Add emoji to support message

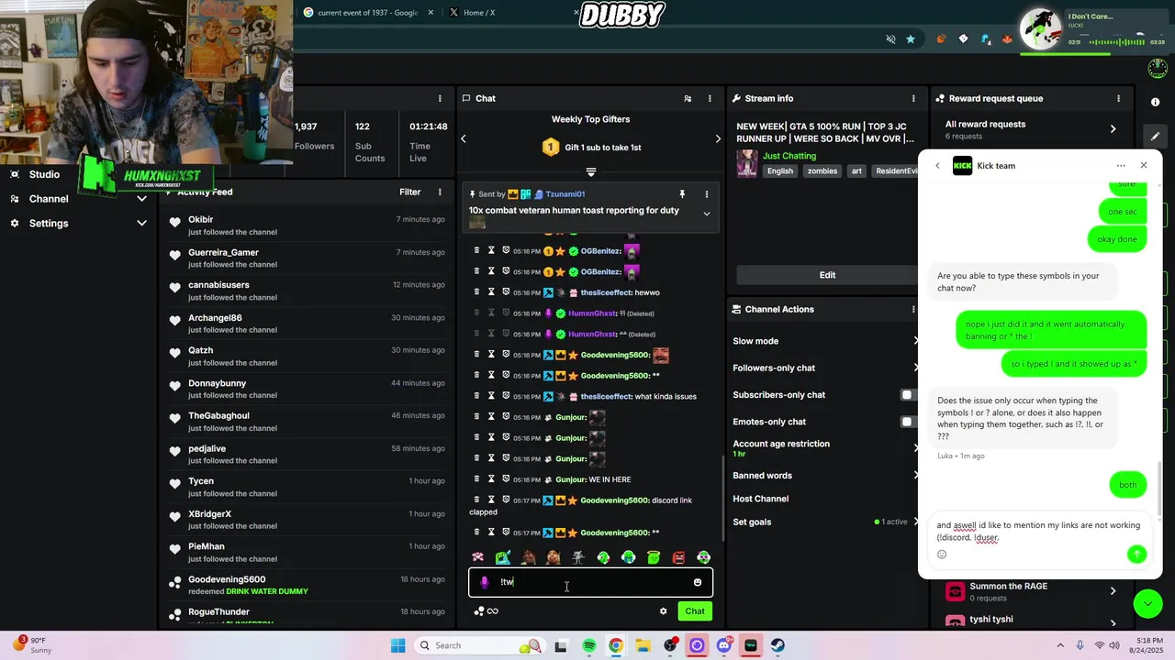[x=942, y=554]
